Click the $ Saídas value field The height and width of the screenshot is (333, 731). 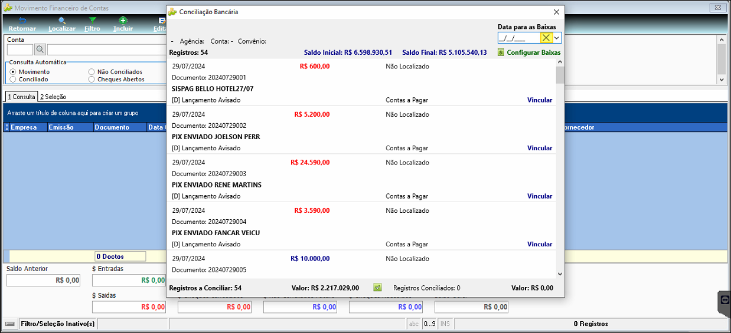point(129,306)
